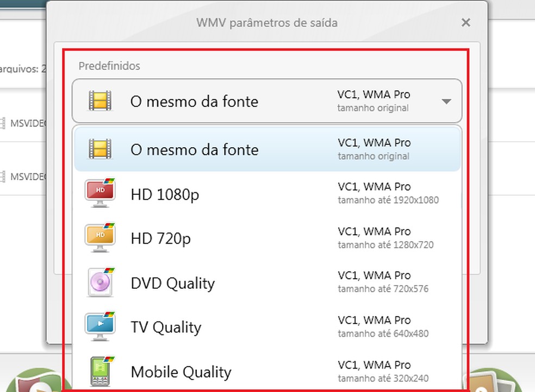Click the 'tamanho até 1920x1080' description
This screenshot has height=392, width=535.
tap(388, 200)
